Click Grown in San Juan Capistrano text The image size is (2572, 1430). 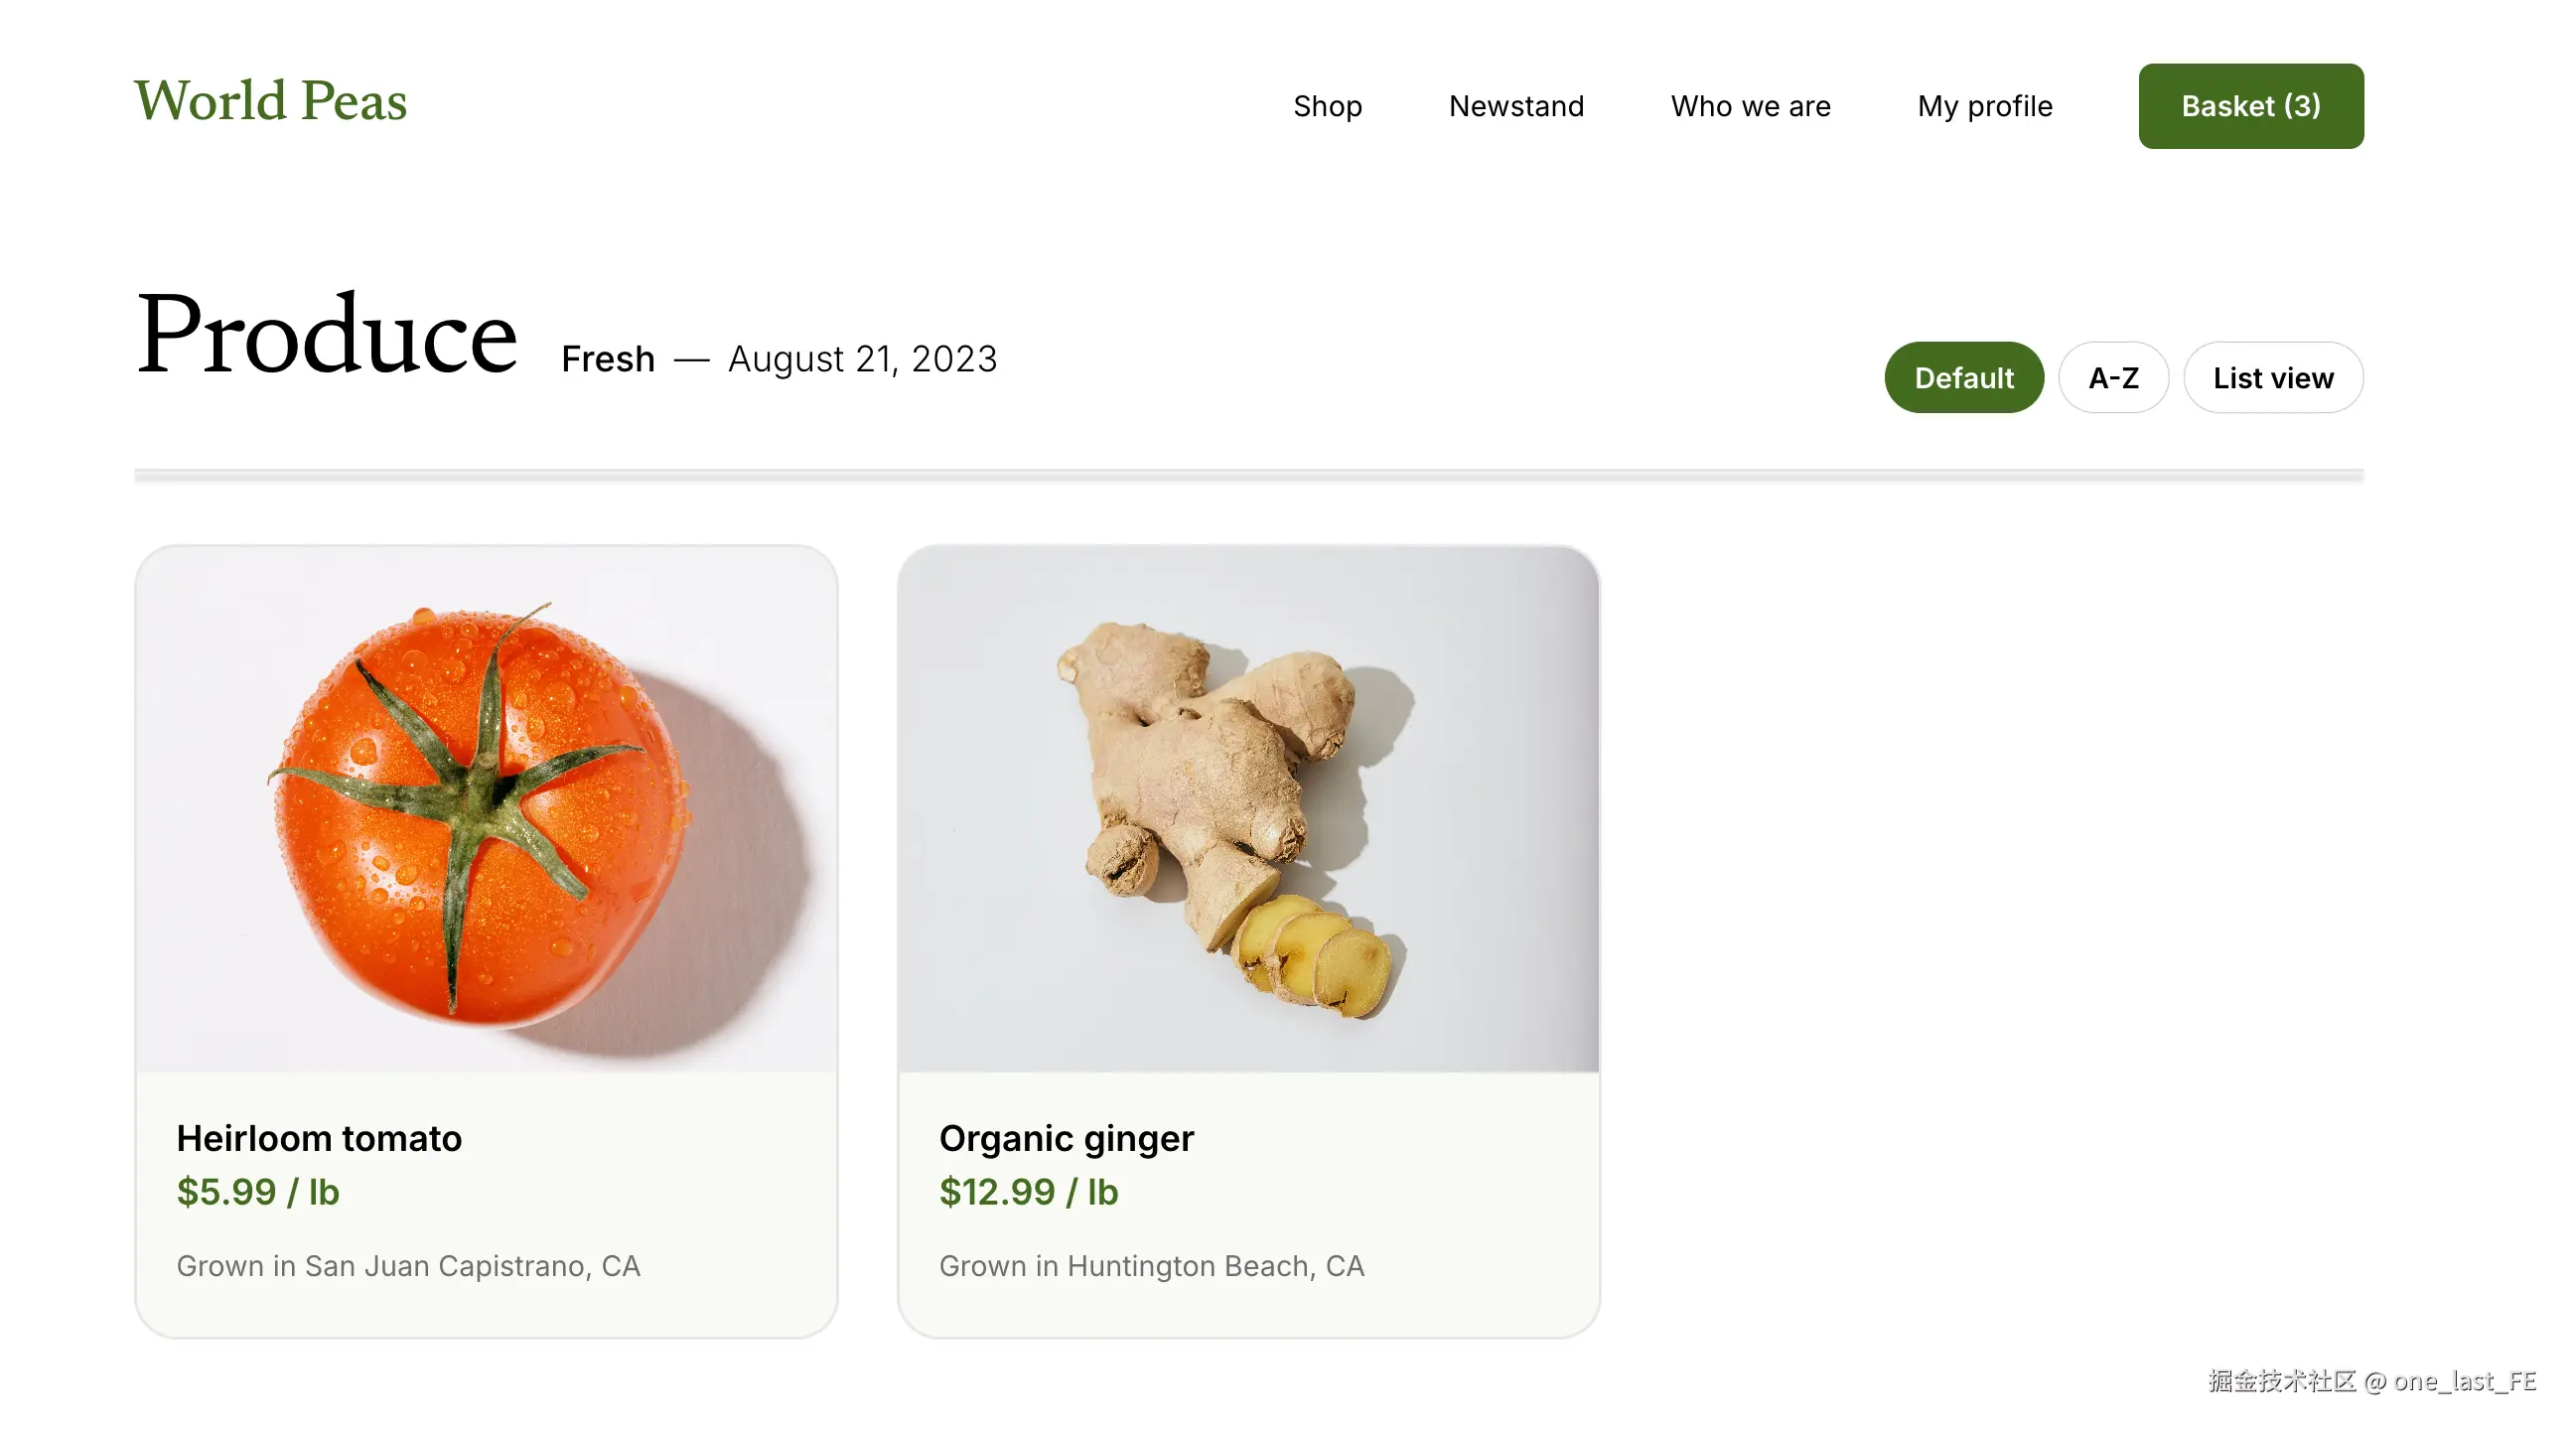(408, 1265)
